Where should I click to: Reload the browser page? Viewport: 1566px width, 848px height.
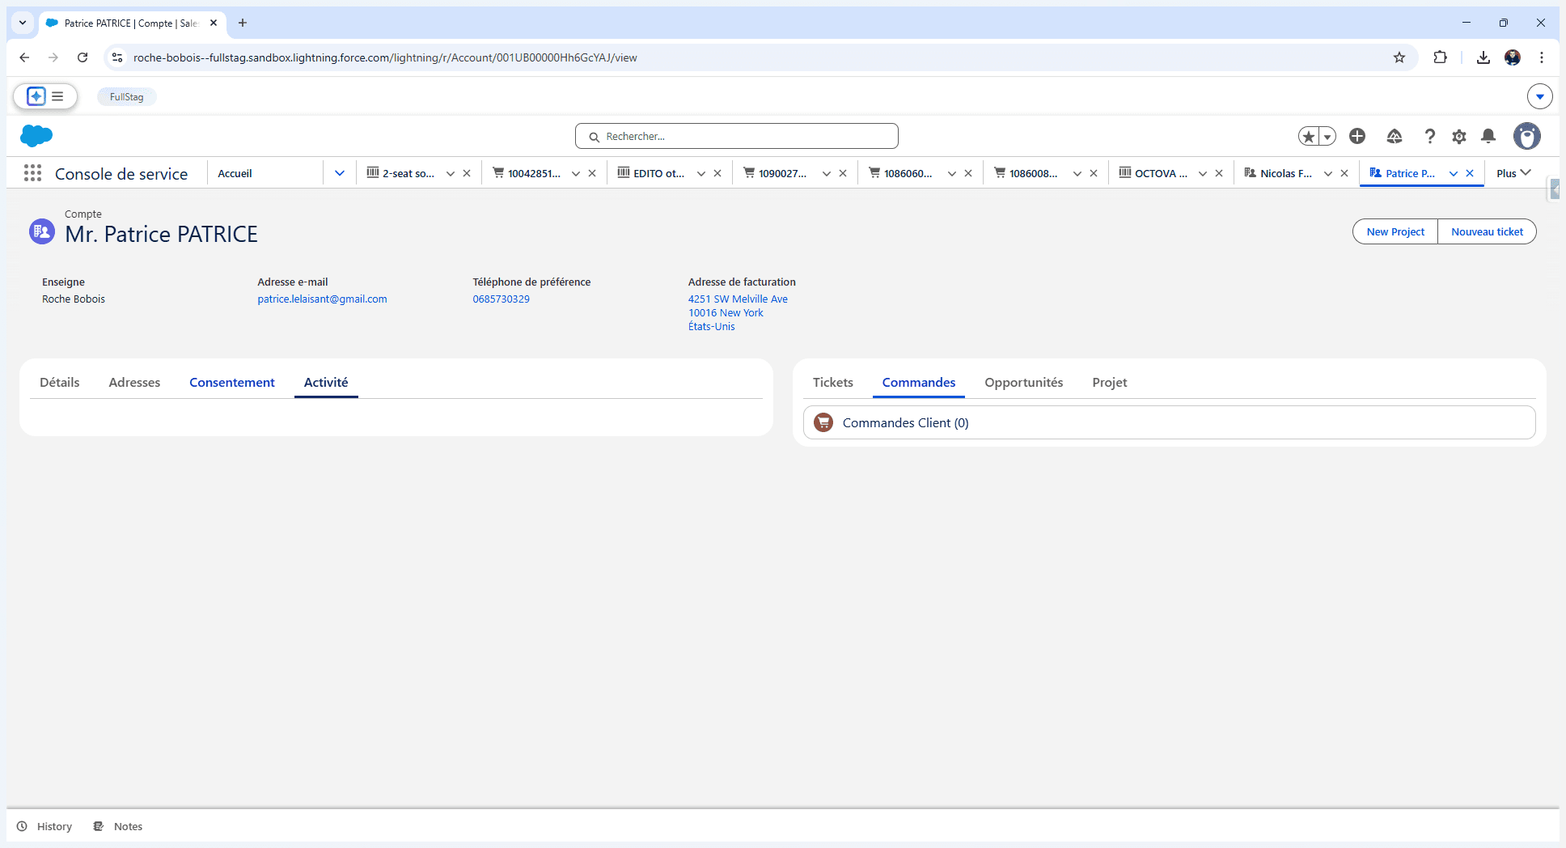[83, 57]
